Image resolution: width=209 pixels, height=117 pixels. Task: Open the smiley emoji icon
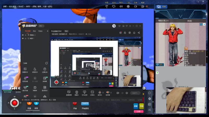pyautogui.click(x=128, y=6)
